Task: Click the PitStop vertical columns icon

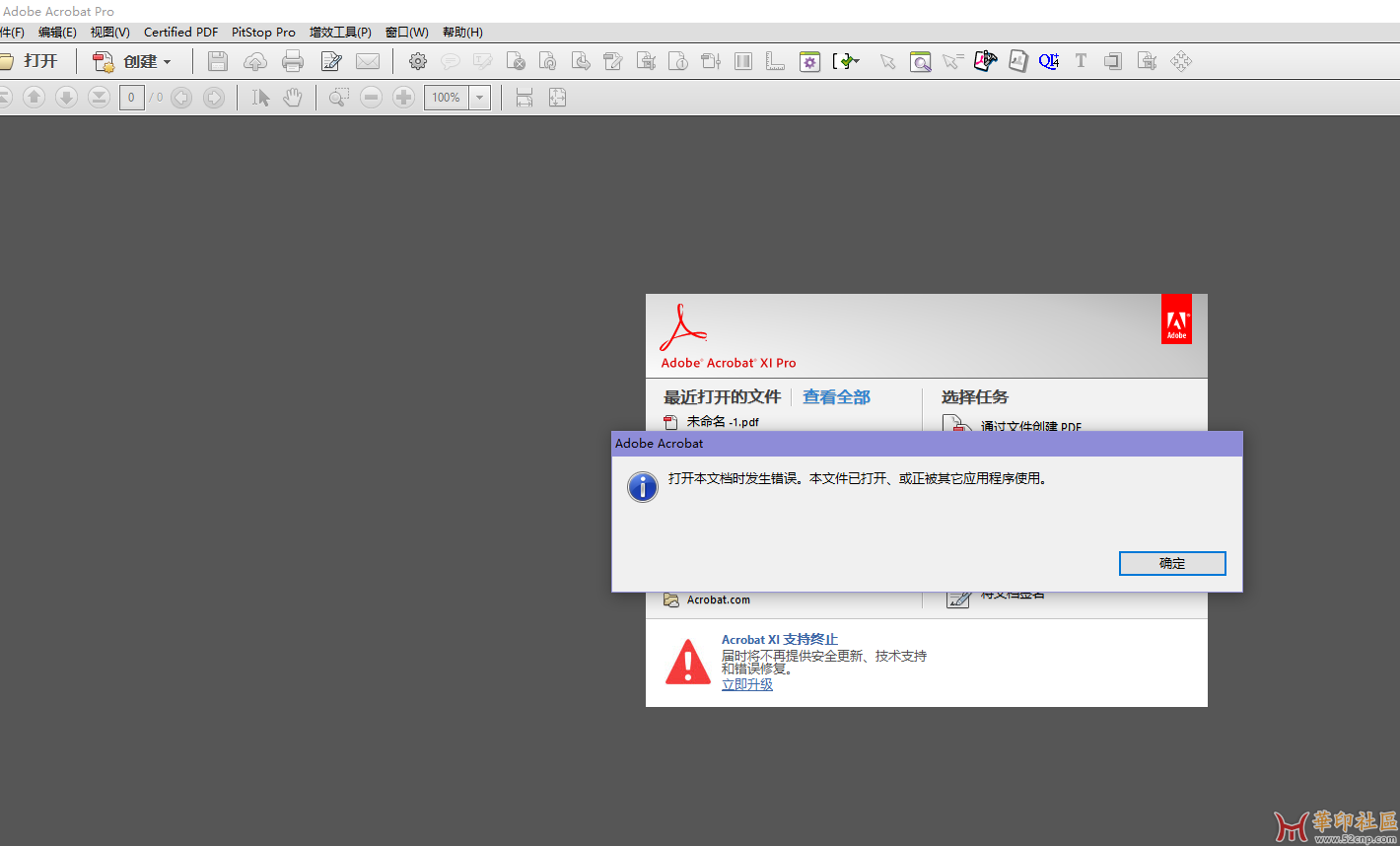Action: click(x=743, y=61)
